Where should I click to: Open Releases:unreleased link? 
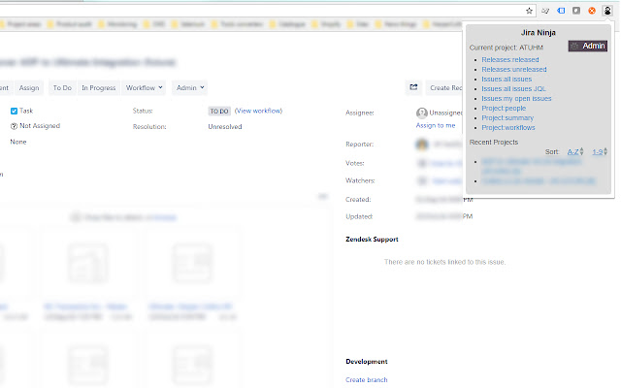[x=514, y=69]
